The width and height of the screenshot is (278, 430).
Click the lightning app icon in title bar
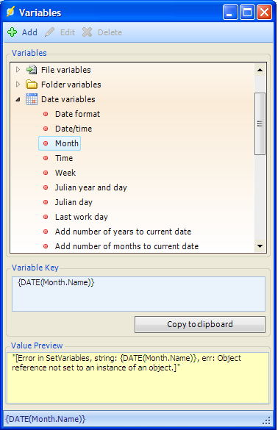point(10,12)
